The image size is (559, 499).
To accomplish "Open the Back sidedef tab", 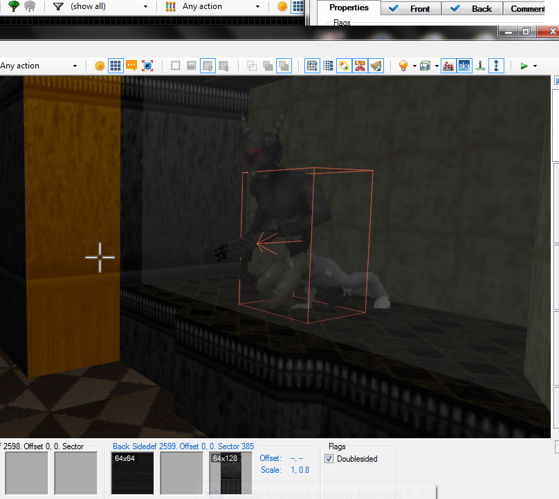I will 473,8.
